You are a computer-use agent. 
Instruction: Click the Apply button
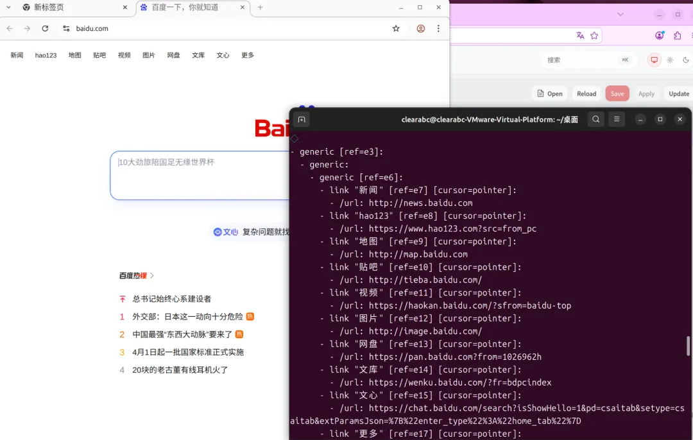pyautogui.click(x=646, y=94)
